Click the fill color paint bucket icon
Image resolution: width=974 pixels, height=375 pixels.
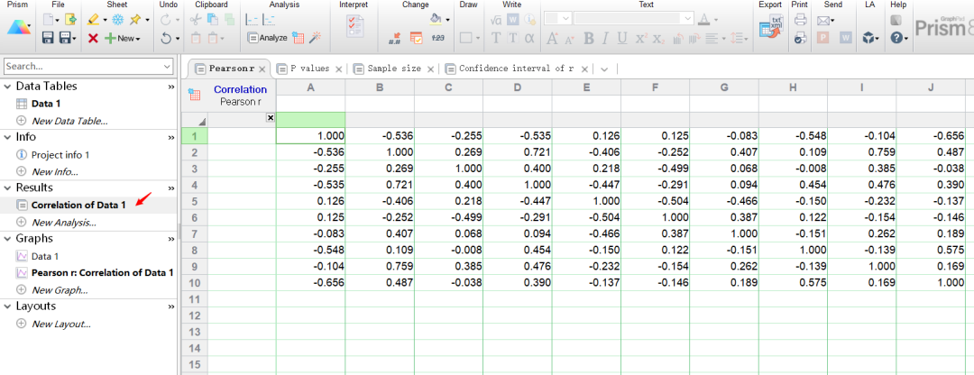[x=436, y=19]
